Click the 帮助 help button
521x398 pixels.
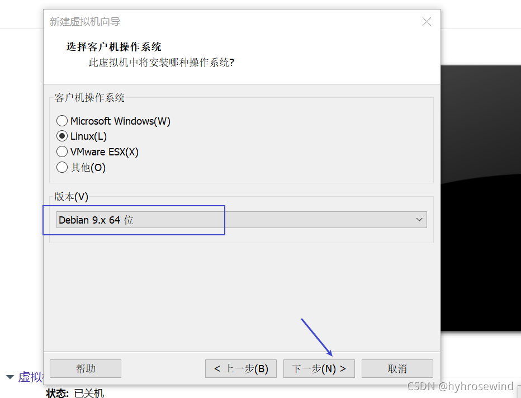tap(86, 368)
